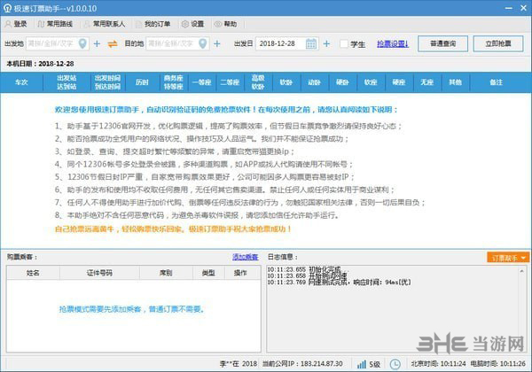Click location pin icon in departure field

click(82, 43)
